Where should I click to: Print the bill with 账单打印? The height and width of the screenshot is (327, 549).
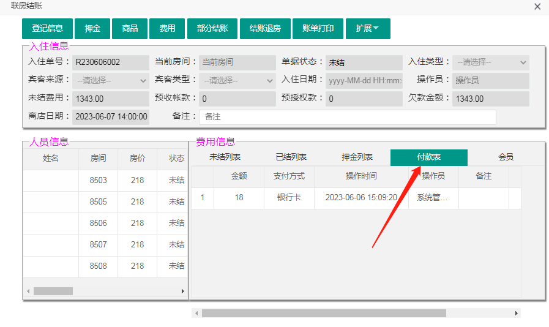tap(318, 29)
